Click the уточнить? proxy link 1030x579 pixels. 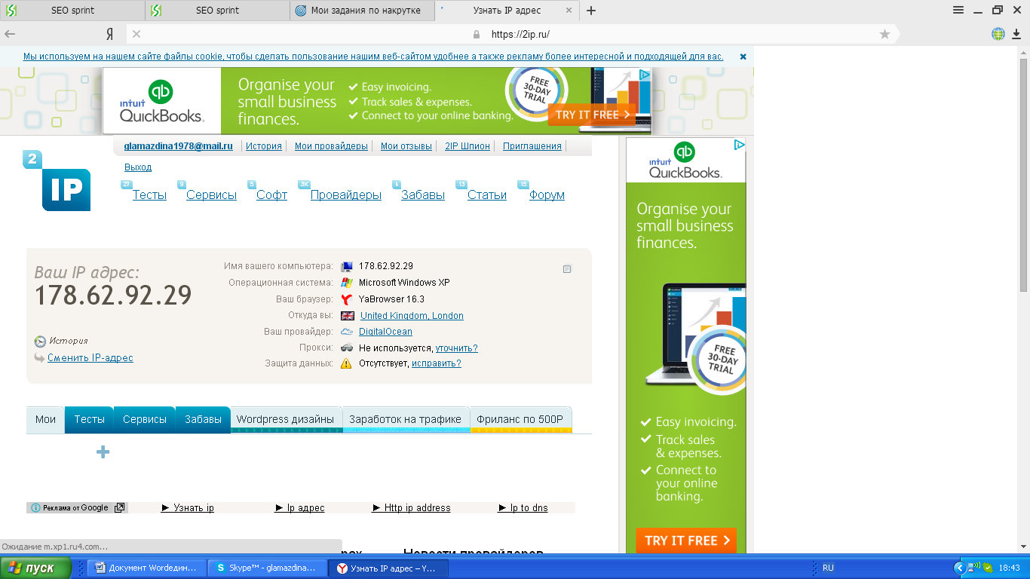click(456, 348)
